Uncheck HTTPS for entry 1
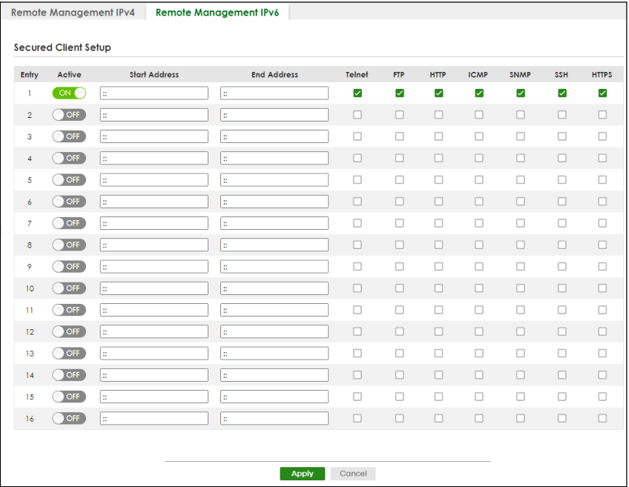The height and width of the screenshot is (487, 629). [x=602, y=93]
